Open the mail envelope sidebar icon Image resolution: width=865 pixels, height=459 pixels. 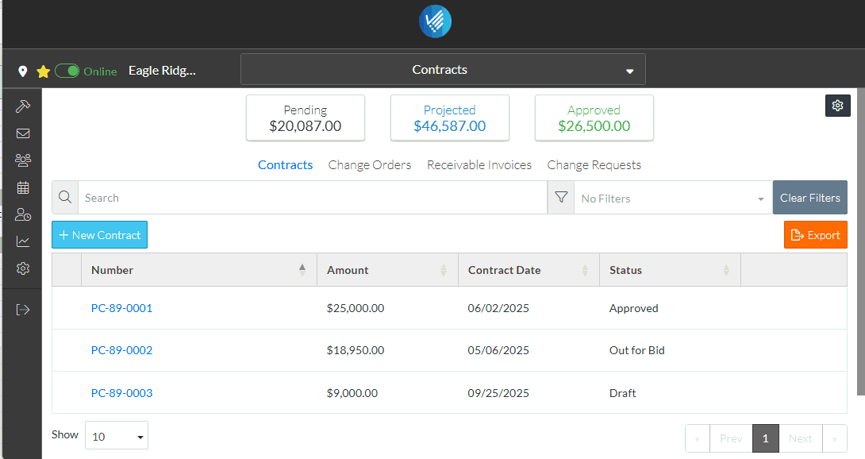click(22, 133)
